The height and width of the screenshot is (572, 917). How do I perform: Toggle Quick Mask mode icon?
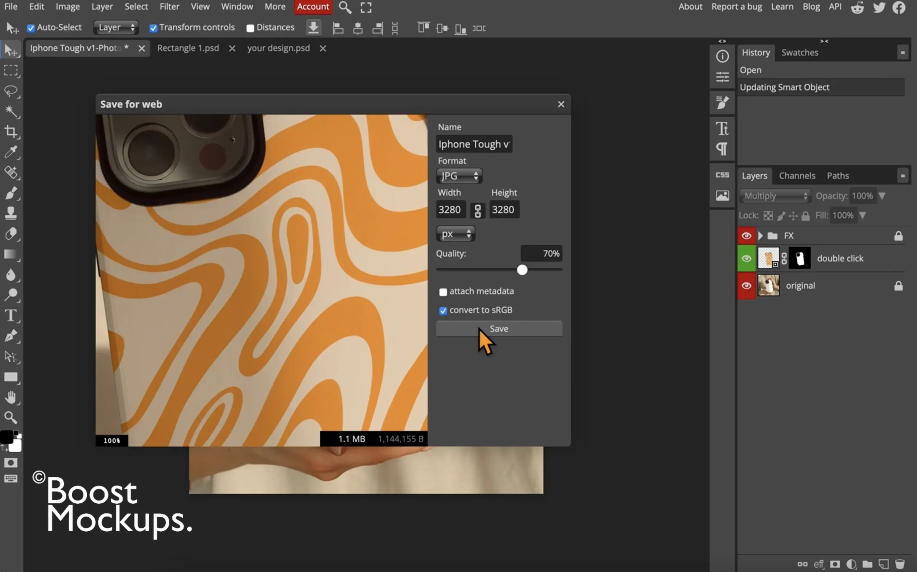[11, 463]
